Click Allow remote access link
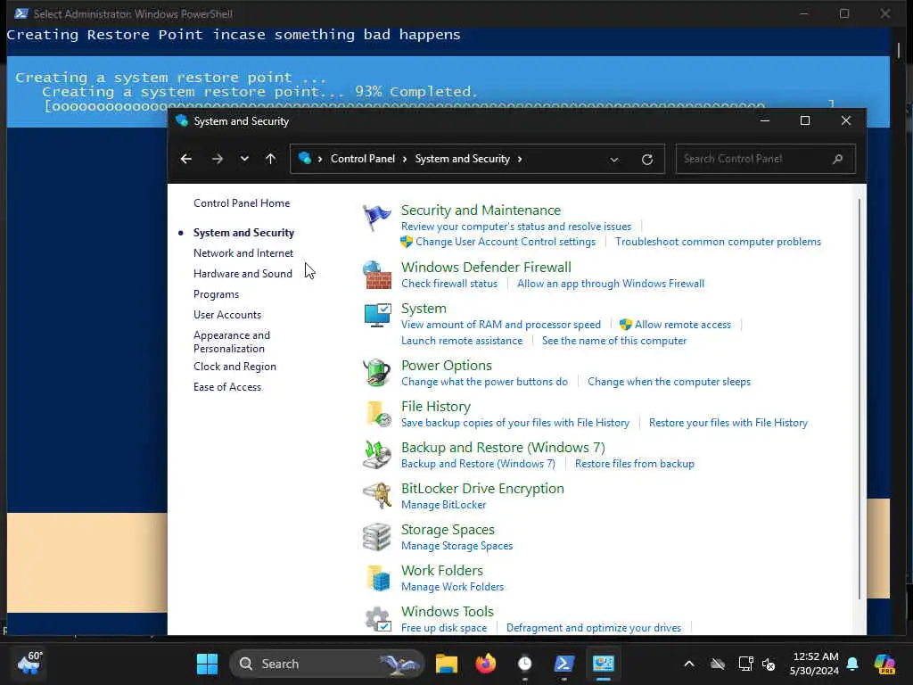 [x=682, y=325]
